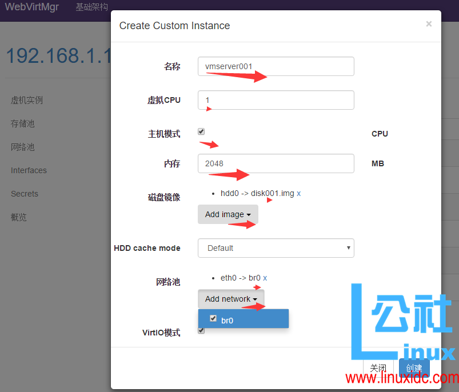
Task: Click the 内存 field showing 2048
Action: click(276, 163)
